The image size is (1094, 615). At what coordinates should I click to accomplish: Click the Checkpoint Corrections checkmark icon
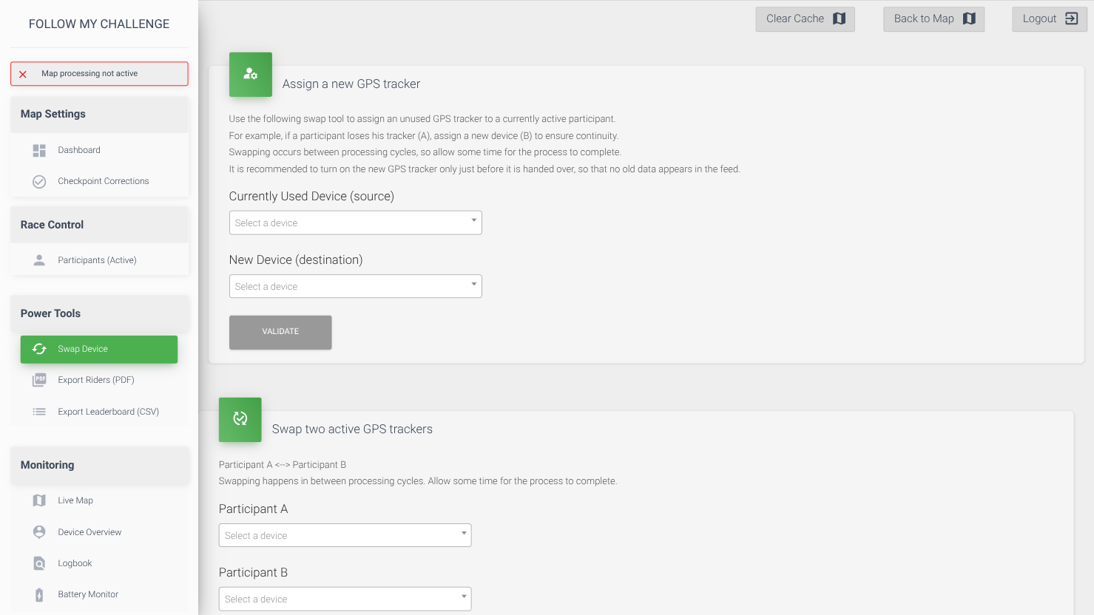(39, 181)
